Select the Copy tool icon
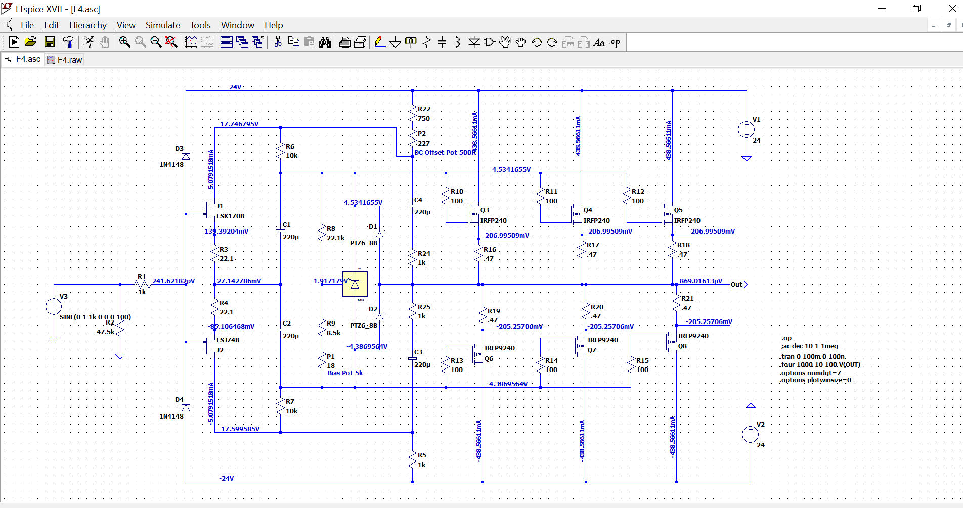The width and height of the screenshot is (963, 508). 293,42
